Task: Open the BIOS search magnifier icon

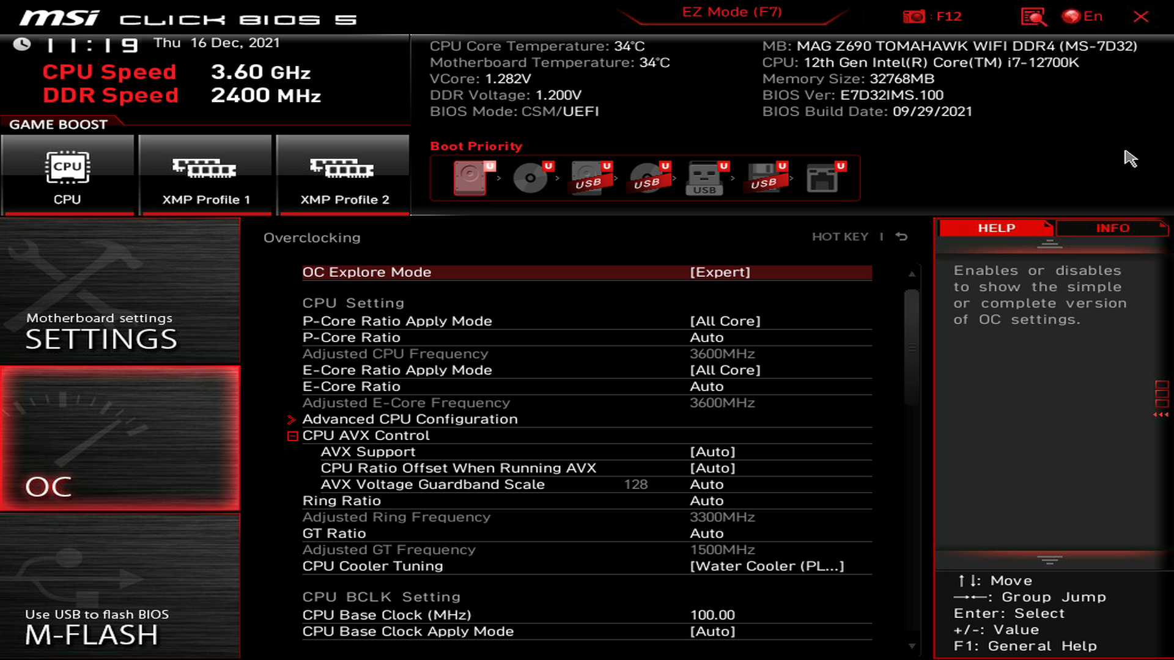Action: click(x=1033, y=16)
